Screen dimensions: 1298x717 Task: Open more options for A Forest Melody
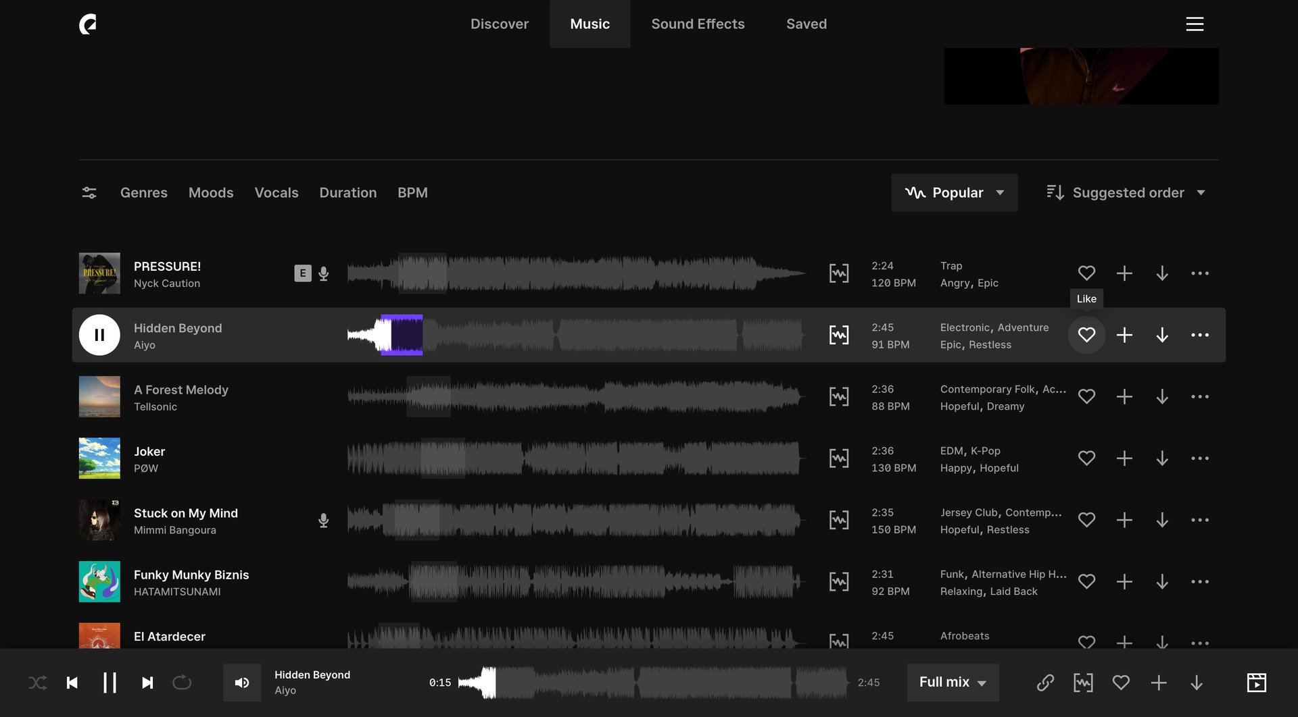coord(1200,396)
